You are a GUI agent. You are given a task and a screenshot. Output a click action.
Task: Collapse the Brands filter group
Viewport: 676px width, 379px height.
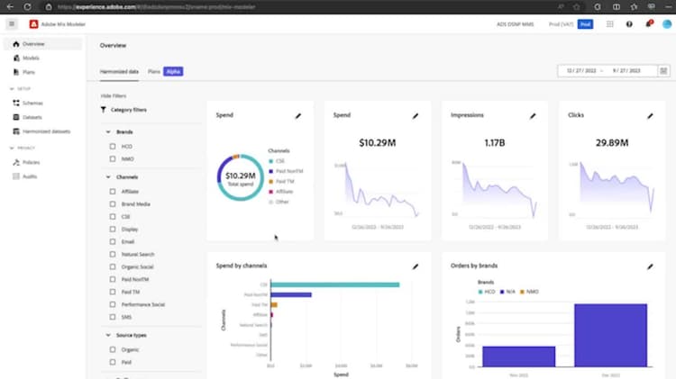click(108, 131)
